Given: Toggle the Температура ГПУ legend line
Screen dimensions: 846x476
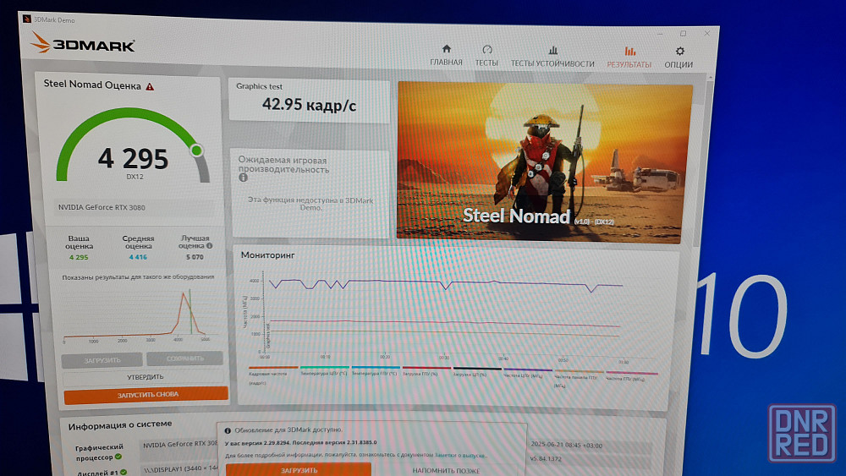Looking at the screenshot, I should coord(375,371).
